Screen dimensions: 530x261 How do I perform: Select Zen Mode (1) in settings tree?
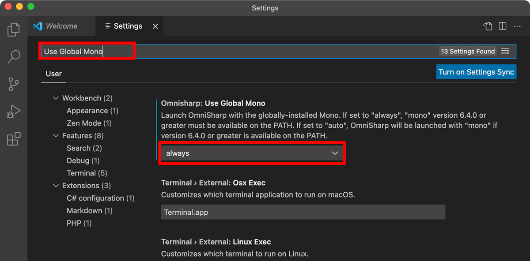point(89,123)
